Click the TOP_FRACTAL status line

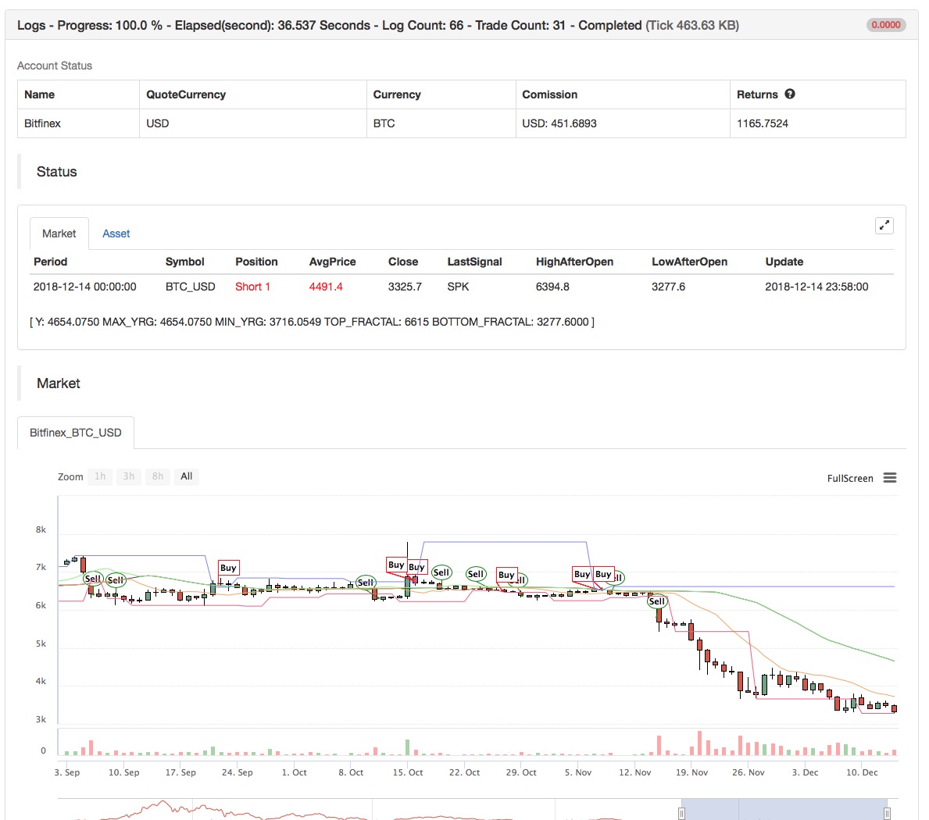[313, 322]
